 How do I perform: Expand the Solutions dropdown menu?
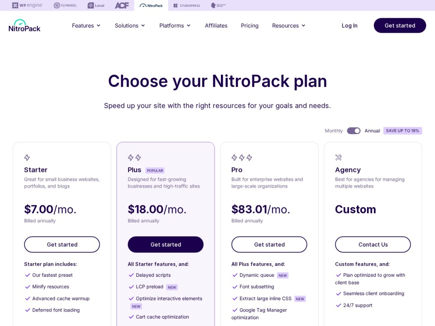[x=130, y=25]
